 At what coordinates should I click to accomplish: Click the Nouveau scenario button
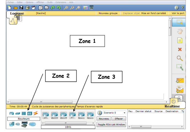click(x=104, y=119)
